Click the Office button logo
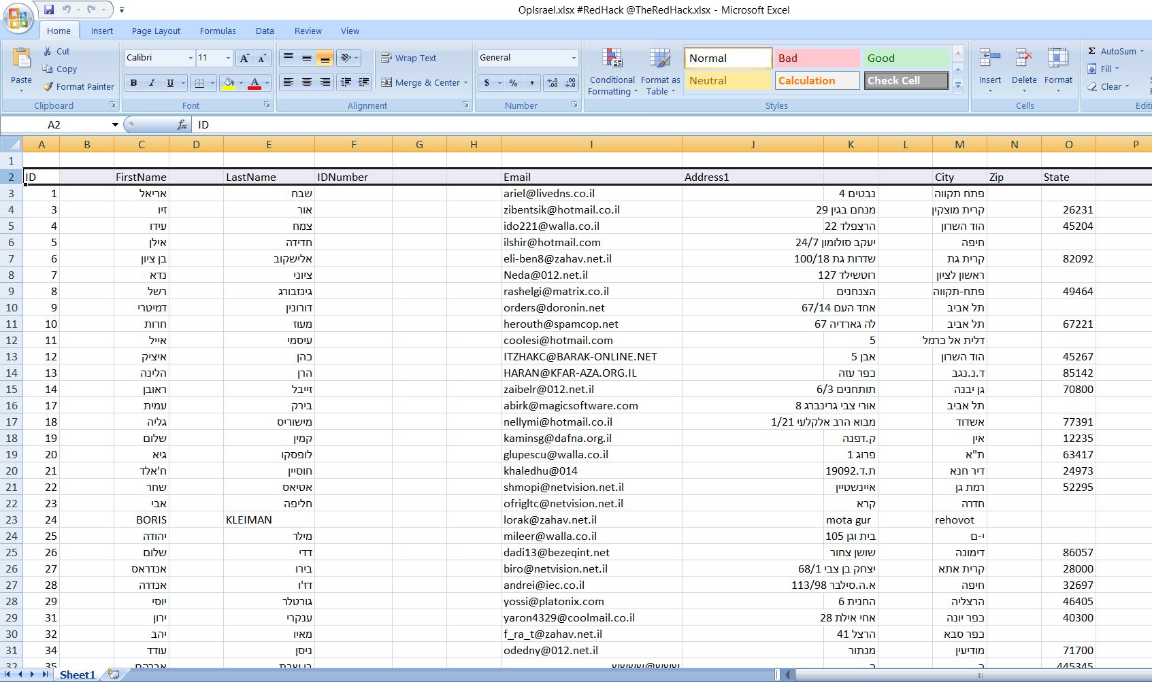The image size is (1152, 682). [18, 18]
